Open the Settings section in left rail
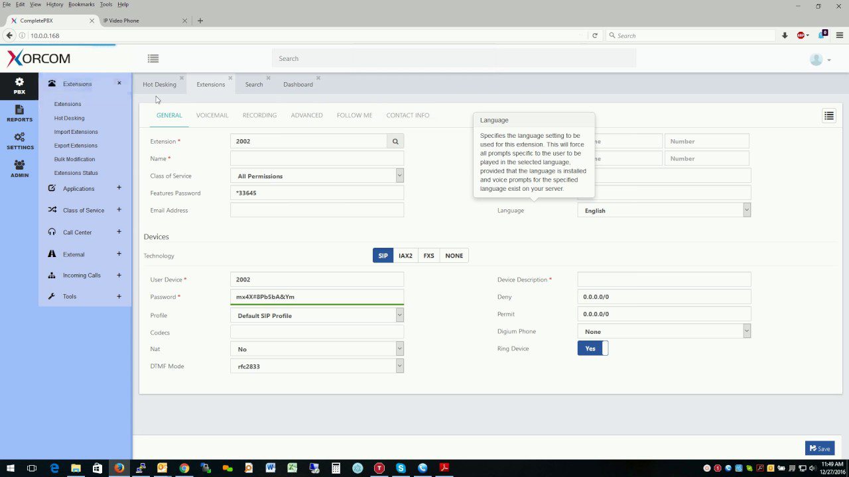Viewport: 849px width, 477px height. click(x=19, y=141)
